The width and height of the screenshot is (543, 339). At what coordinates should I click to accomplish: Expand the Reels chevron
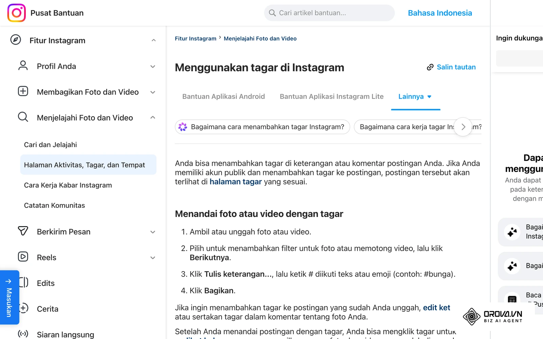coord(153,258)
